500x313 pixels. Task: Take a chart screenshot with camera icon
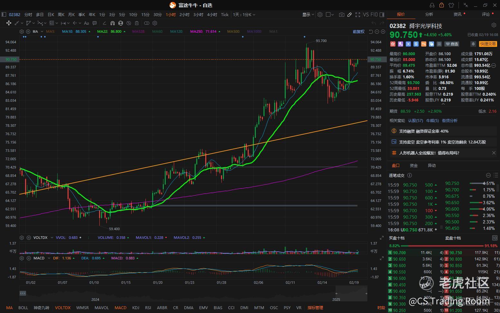[341, 14]
